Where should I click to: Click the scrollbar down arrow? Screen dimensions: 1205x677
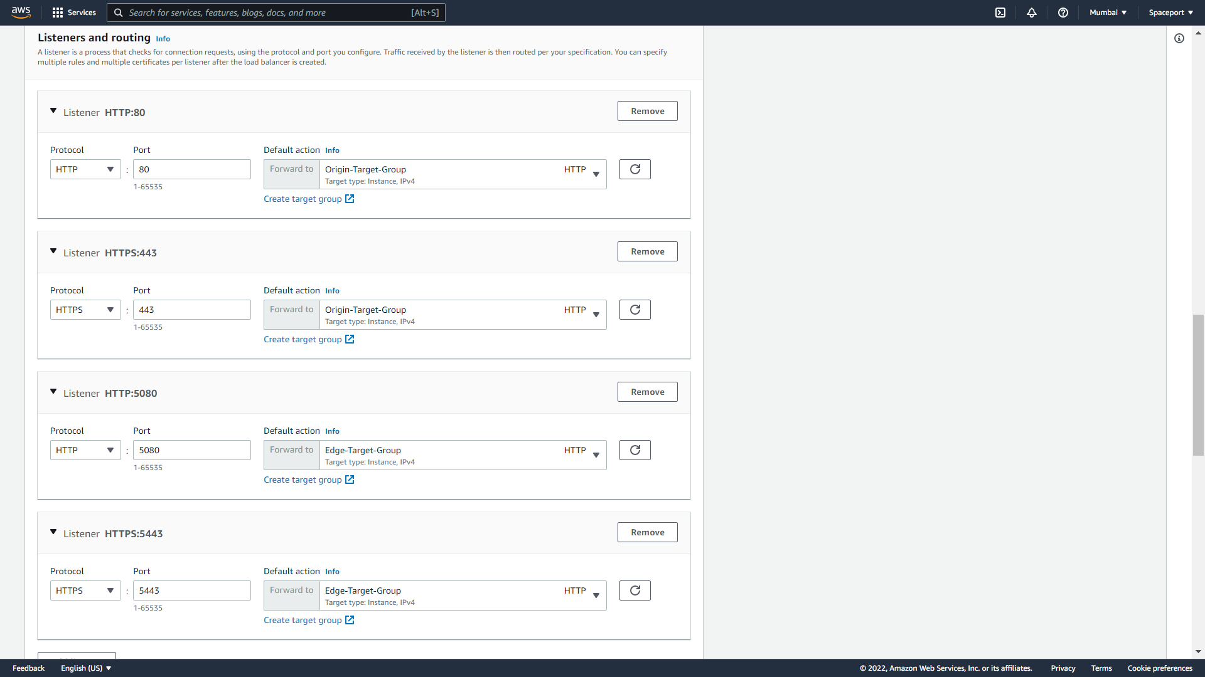[1198, 652]
